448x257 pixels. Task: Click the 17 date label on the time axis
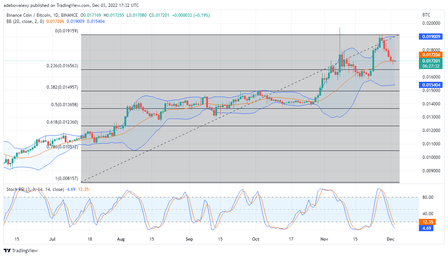pos(291,239)
